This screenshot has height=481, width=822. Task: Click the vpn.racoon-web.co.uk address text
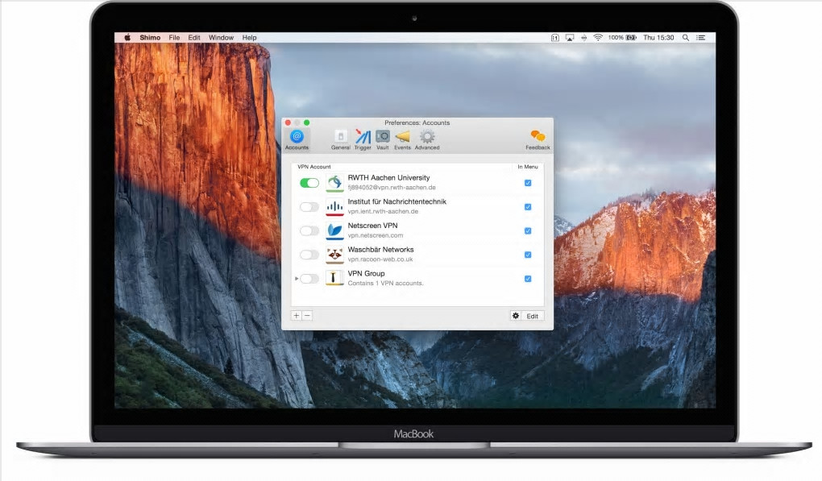click(x=380, y=259)
